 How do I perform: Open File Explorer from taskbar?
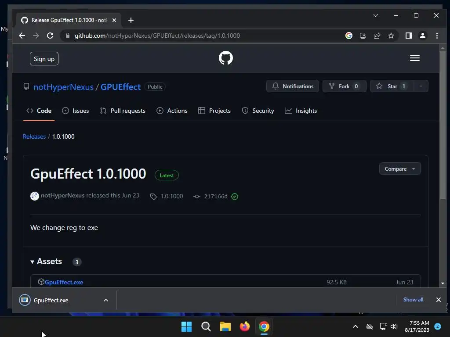(x=225, y=326)
